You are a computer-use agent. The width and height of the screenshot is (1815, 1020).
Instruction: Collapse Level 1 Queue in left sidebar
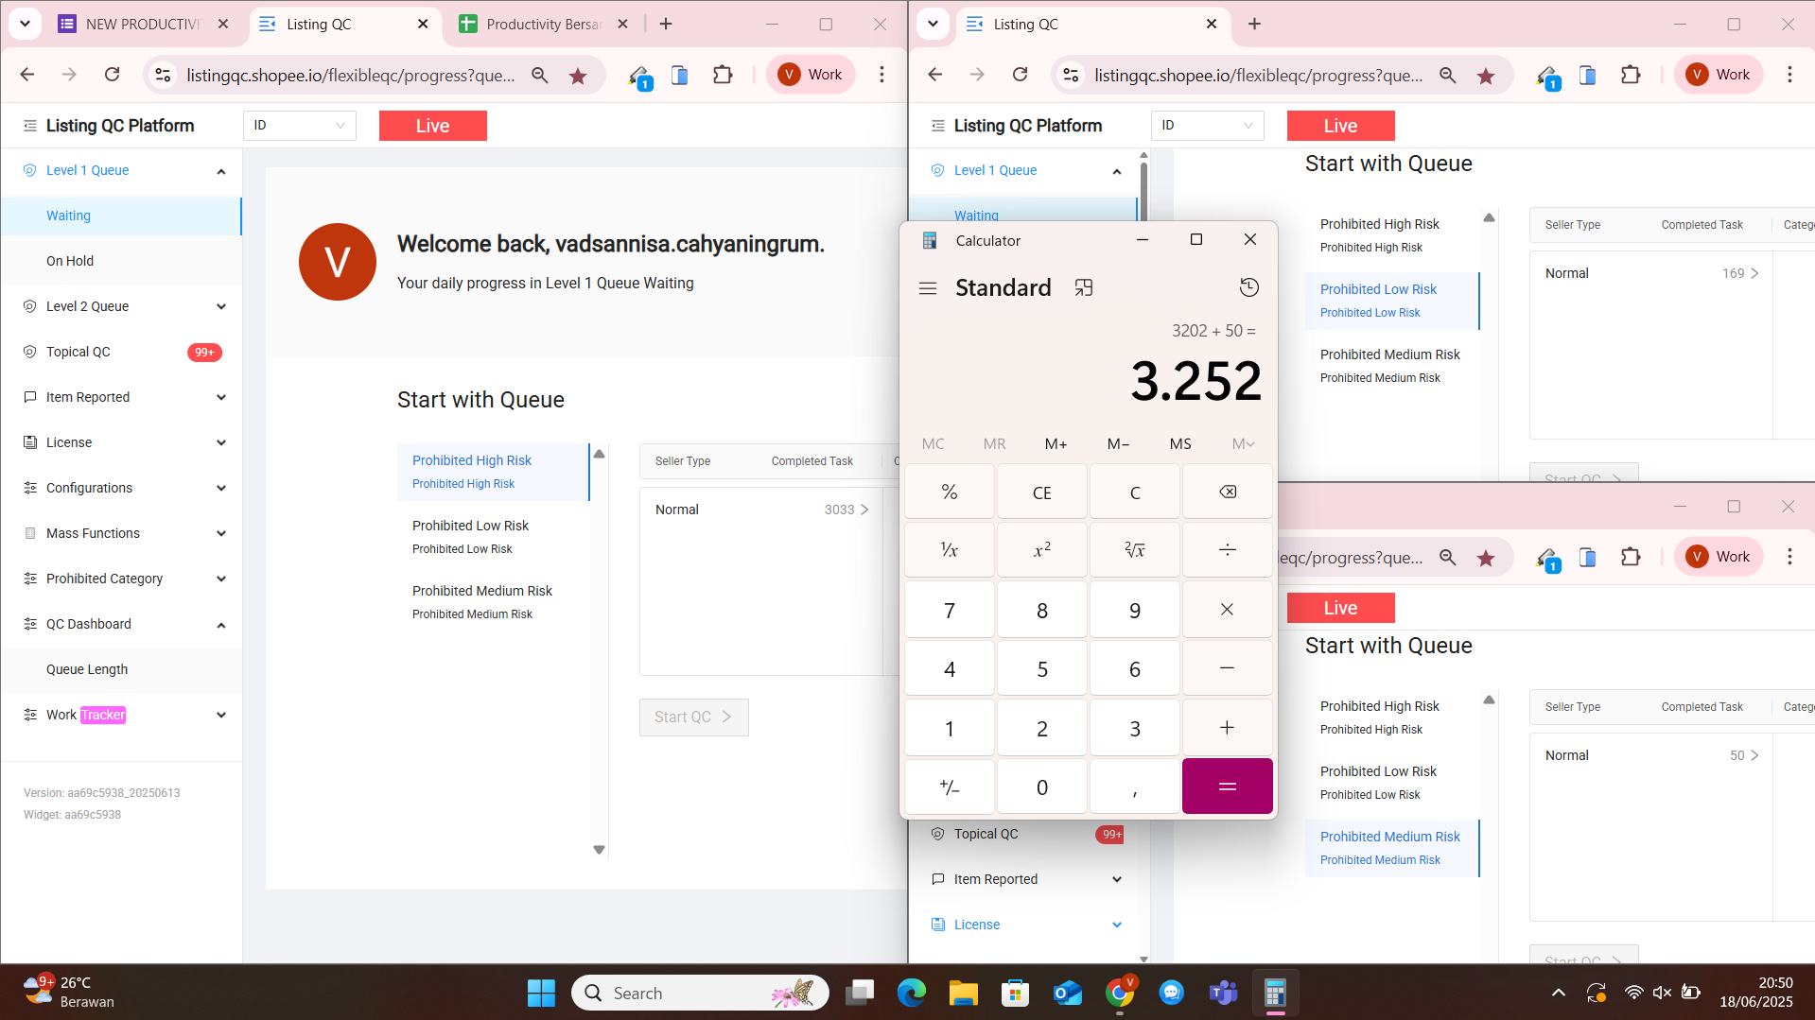(221, 171)
